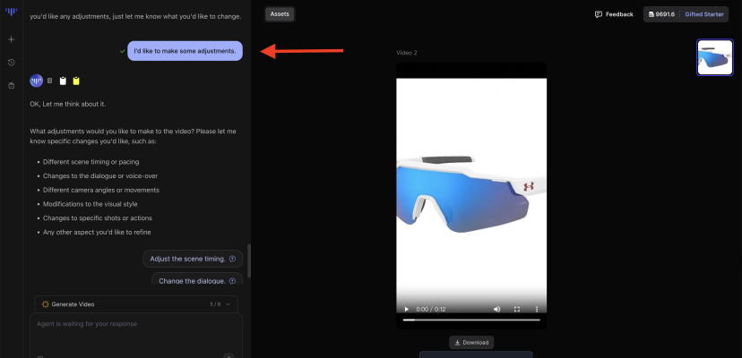This screenshot has height=358, width=742.
Task: Start a new chat with plus icon
Action: [x=11, y=39]
